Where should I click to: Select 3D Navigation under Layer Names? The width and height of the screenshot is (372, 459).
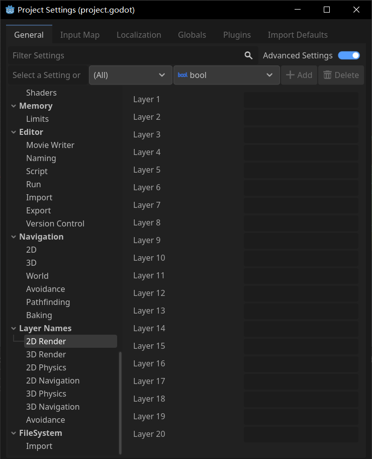[x=53, y=407]
